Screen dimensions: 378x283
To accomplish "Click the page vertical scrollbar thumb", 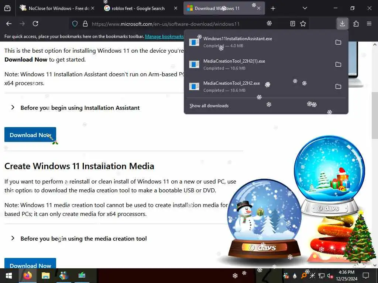I will click(x=375, y=115).
